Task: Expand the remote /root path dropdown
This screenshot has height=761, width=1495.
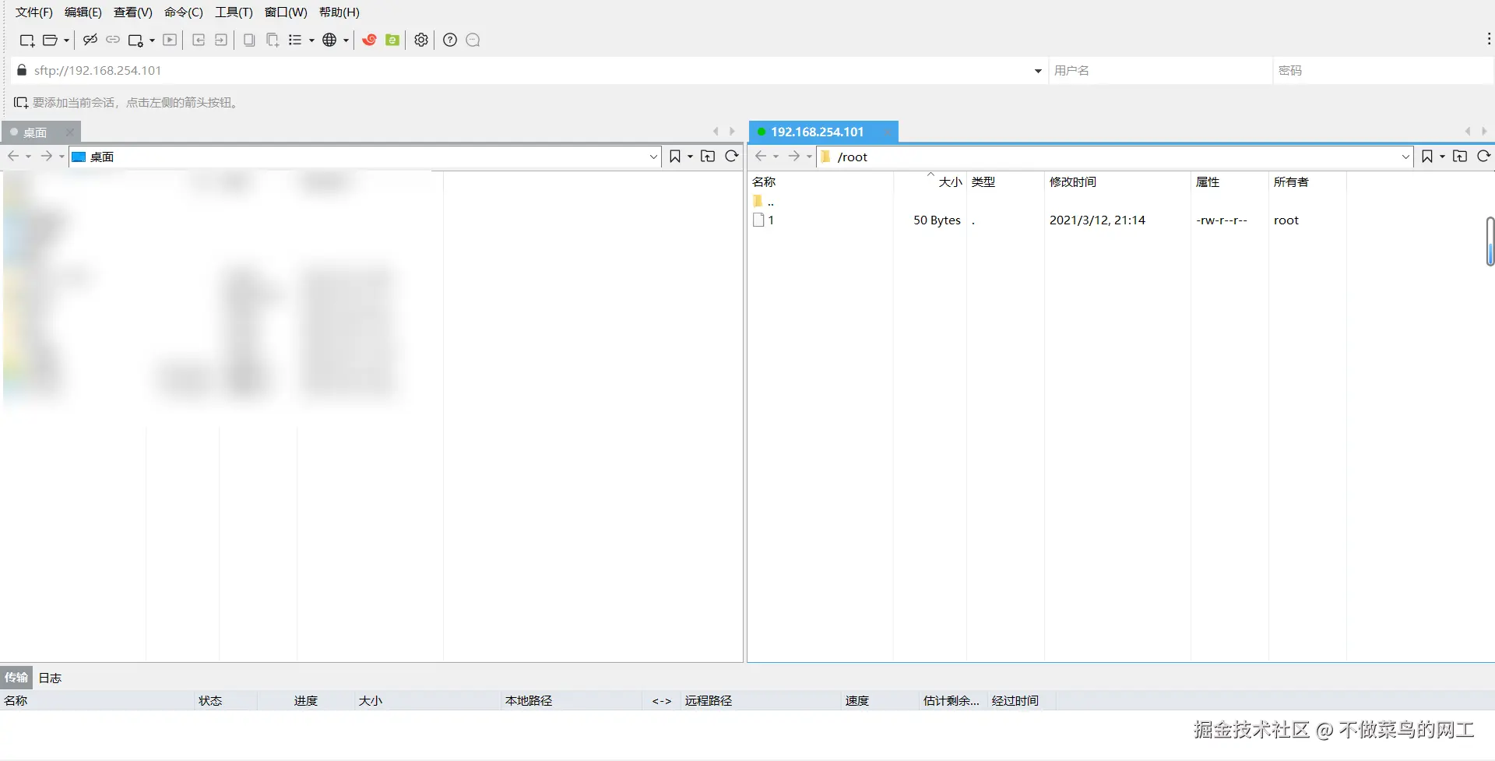Action: pos(1405,157)
